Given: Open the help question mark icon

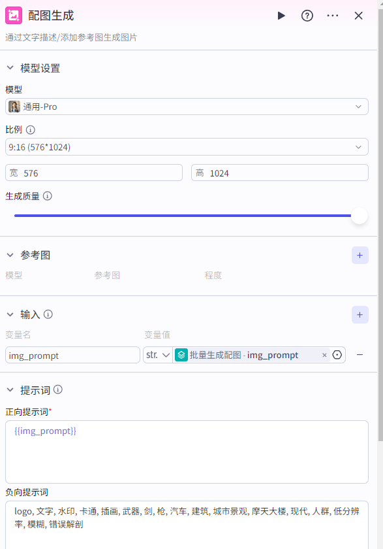Looking at the screenshot, I should (x=307, y=16).
